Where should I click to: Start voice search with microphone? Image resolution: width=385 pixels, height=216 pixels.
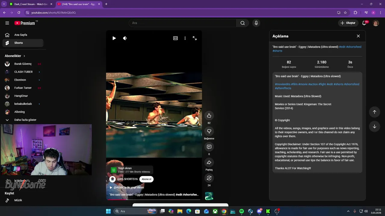(256, 23)
